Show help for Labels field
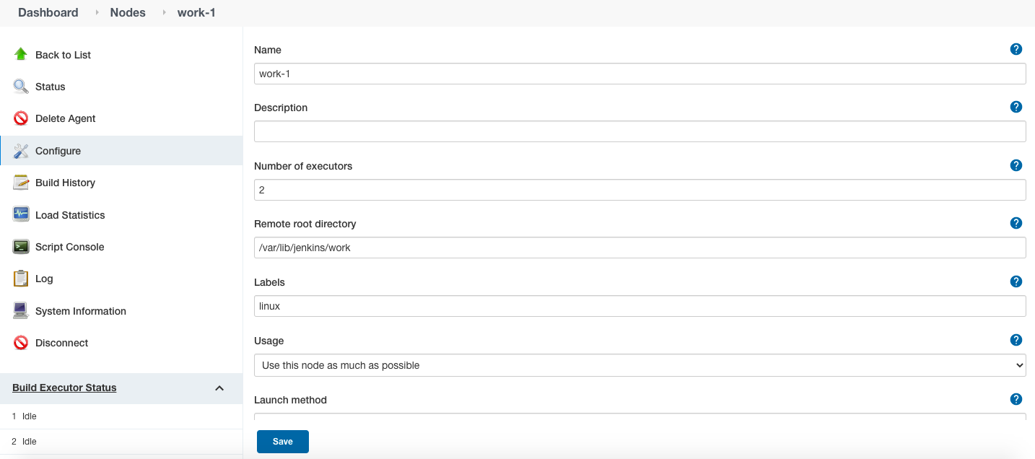 click(1016, 281)
